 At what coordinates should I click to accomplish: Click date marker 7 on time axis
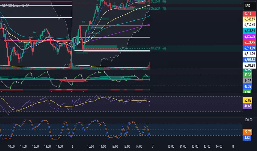153,146
